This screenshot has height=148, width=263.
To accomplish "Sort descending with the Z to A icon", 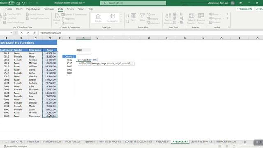I will 128,21.
